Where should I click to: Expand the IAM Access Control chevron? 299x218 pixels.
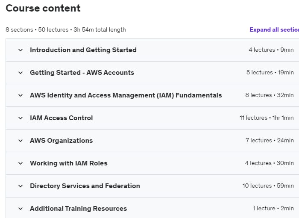pyautogui.click(x=21, y=118)
